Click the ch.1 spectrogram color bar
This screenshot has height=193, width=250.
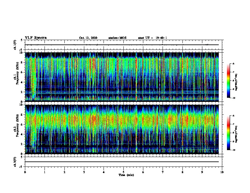coord(228,81)
